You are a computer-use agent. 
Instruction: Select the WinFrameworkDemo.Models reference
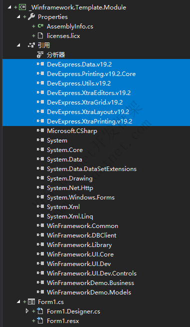pos(89,292)
